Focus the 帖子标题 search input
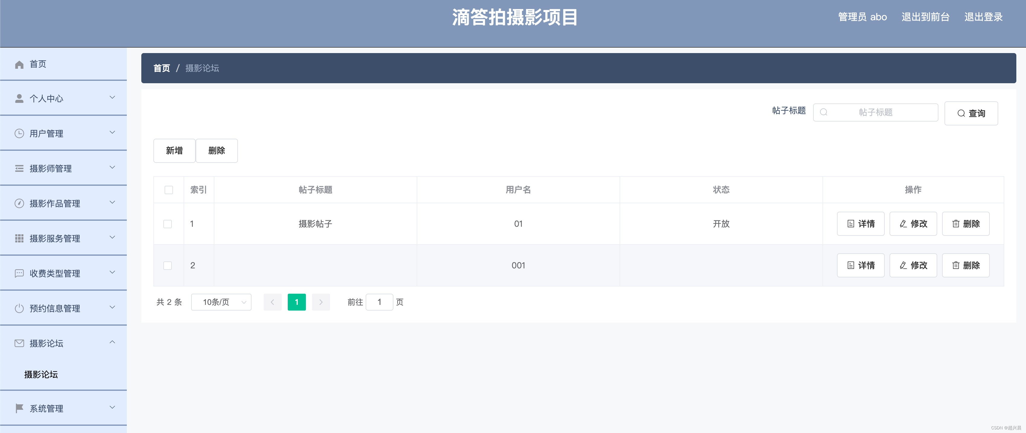1026x433 pixels. click(x=875, y=112)
